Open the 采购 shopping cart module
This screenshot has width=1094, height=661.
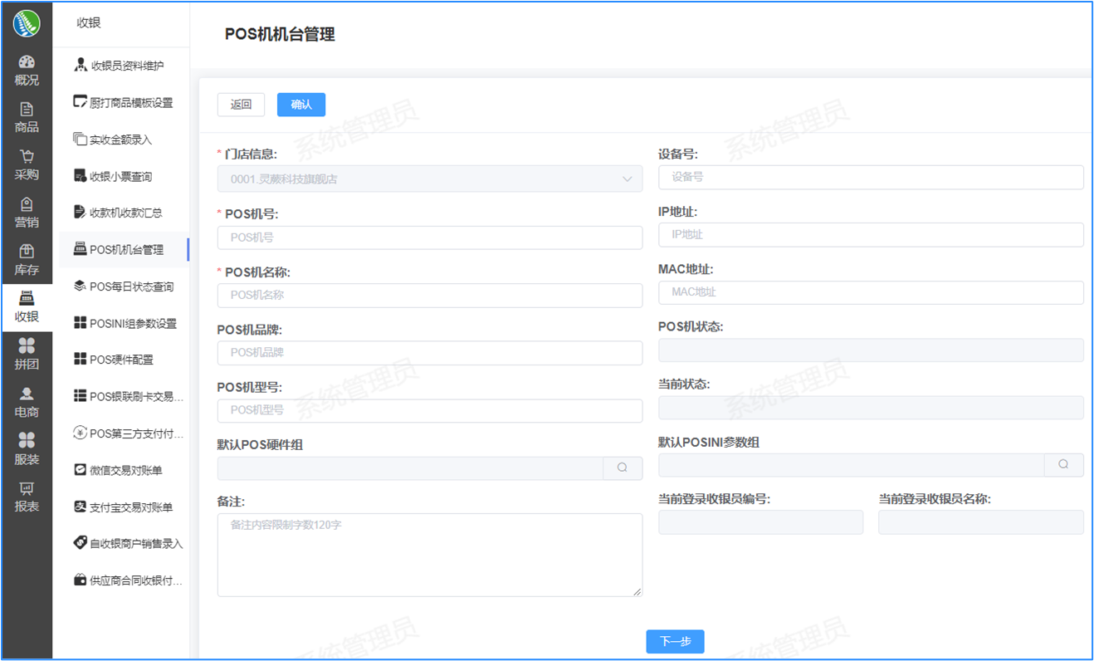(27, 165)
